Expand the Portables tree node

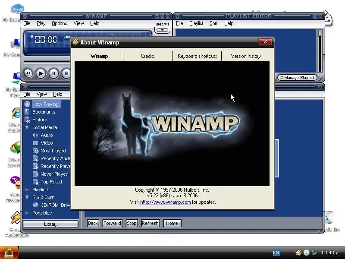27,213
